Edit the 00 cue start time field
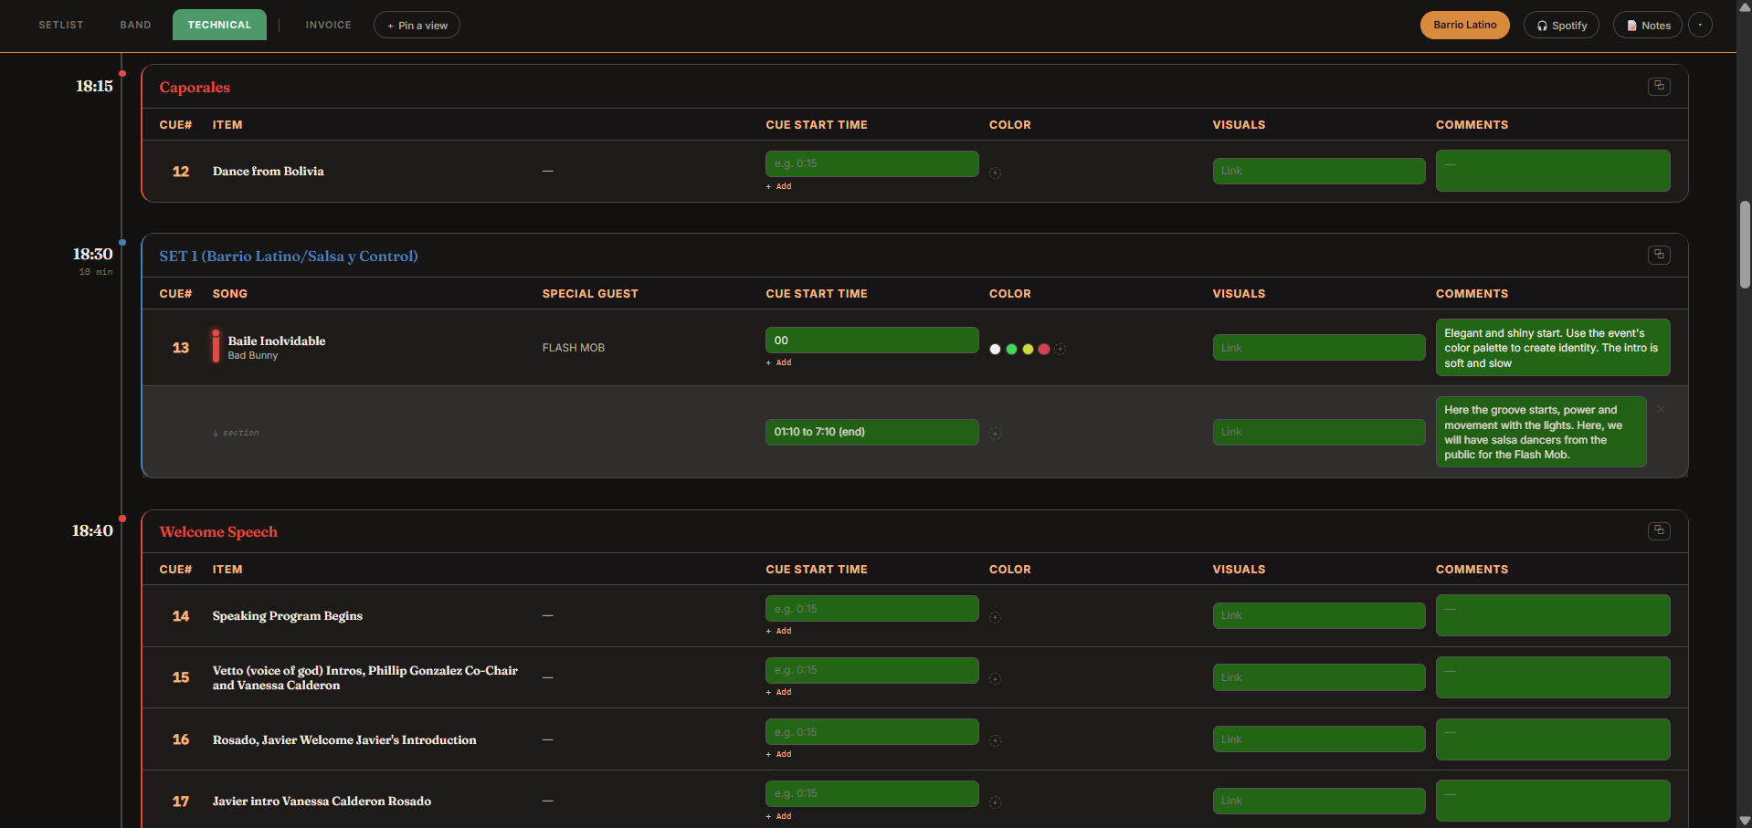 pyautogui.click(x=871, y=340)
